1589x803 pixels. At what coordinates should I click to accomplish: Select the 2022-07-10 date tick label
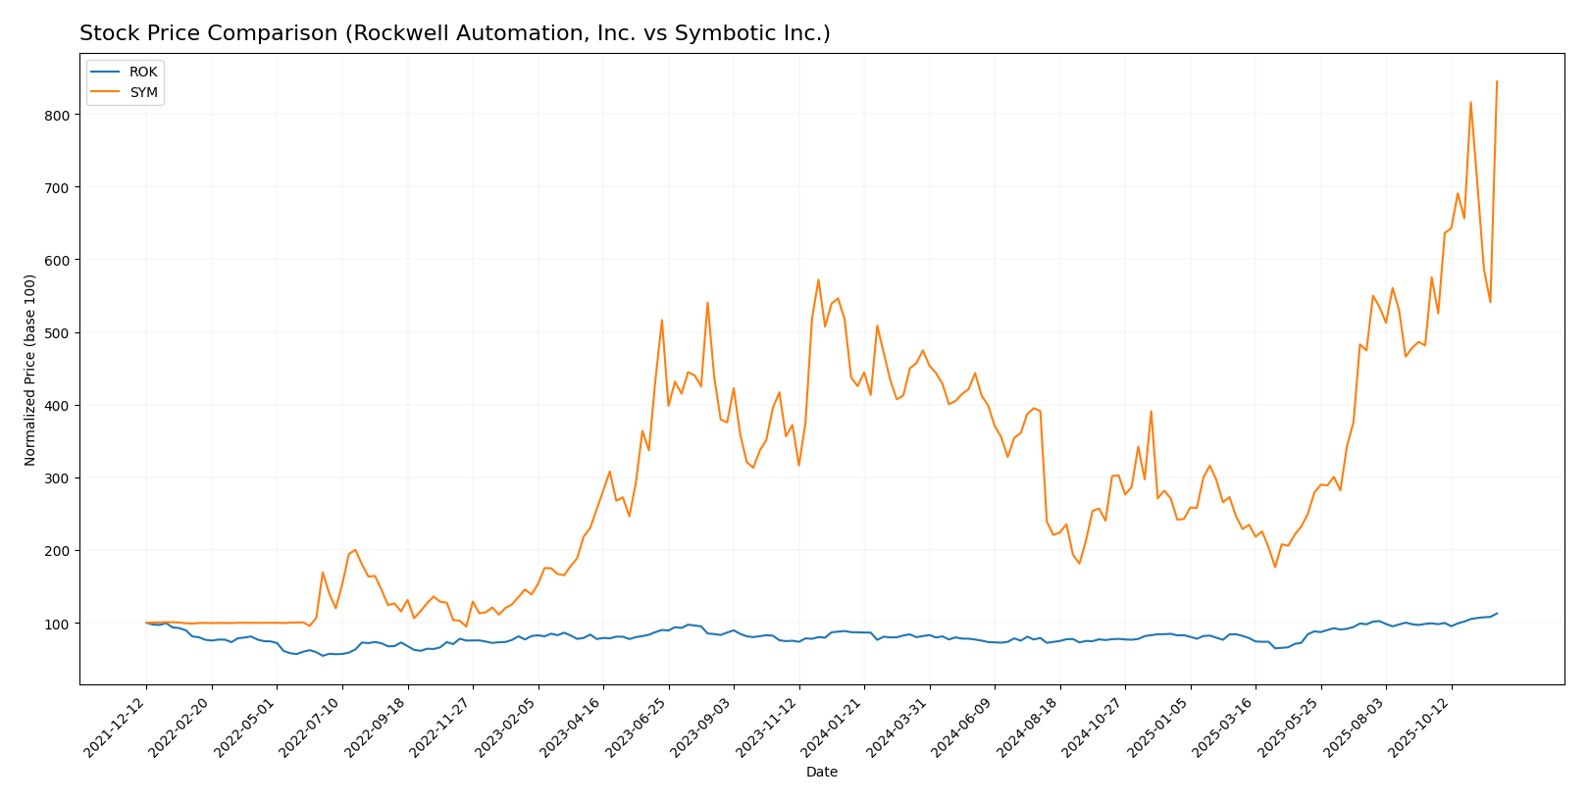click(313, 727)
